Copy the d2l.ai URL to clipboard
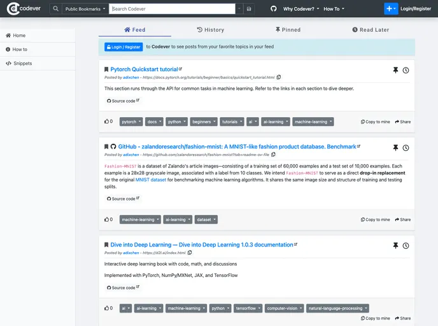This screenshot has height=326, width=438. pyautogui.click(x=190, y=253)
